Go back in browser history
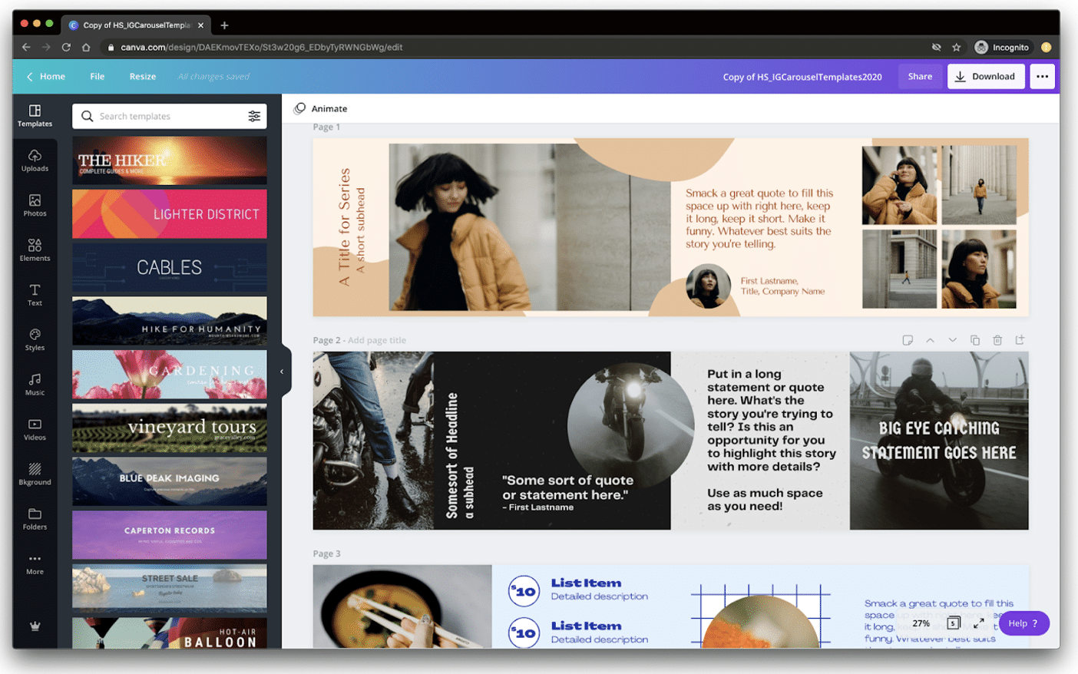 (x=26, y=47)
